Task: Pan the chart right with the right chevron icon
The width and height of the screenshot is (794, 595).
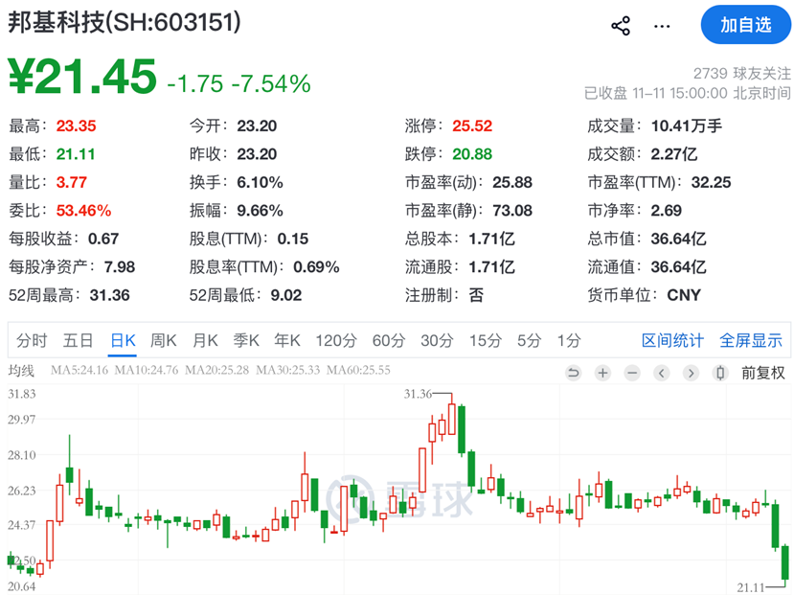Action: (691, 373)
